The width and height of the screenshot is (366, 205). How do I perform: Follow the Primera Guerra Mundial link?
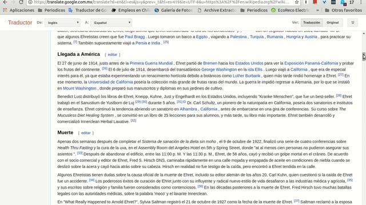coord(151,63)
